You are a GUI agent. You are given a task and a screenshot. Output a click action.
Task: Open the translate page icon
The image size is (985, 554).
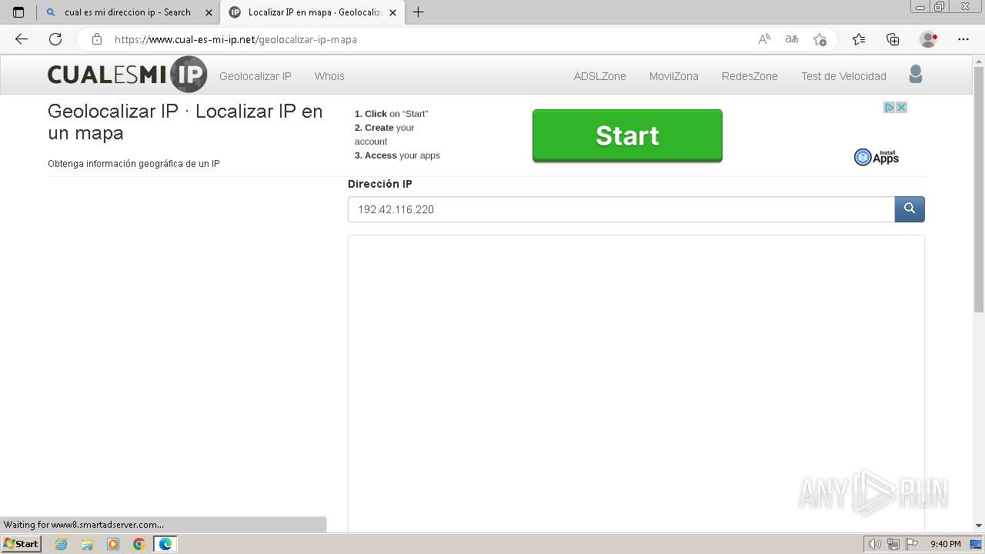[x=792, y=39]
